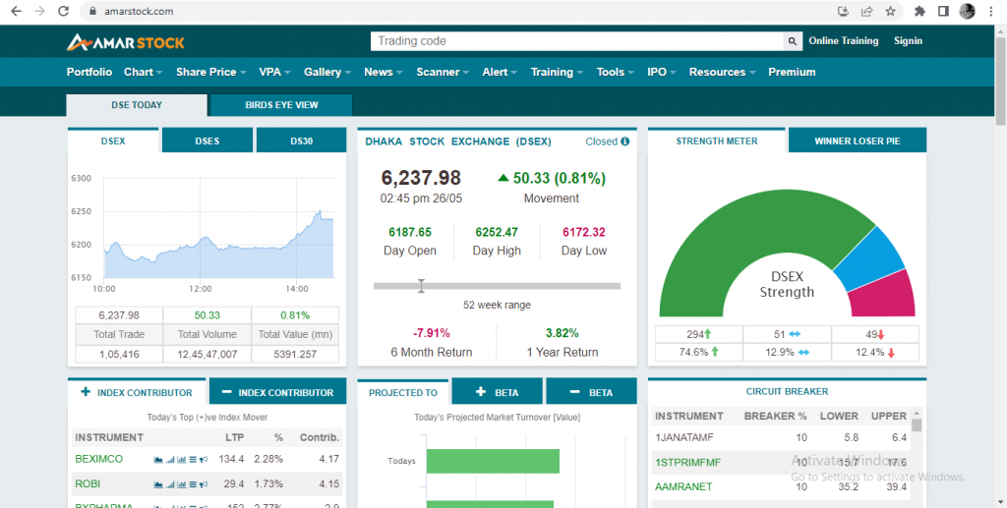1007x508 pixels.
Task: Expand the Scanner dropdown menu
Action: [443, 72]
